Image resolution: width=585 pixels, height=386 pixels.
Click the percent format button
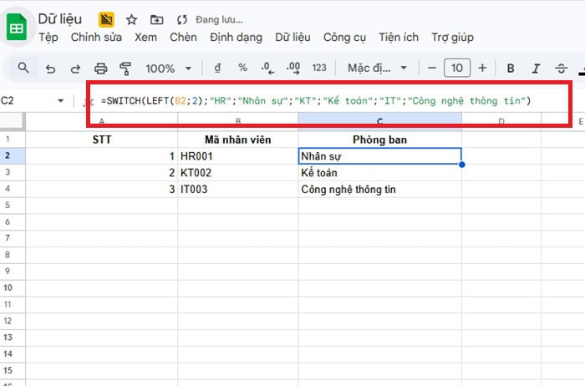point(242,69)
